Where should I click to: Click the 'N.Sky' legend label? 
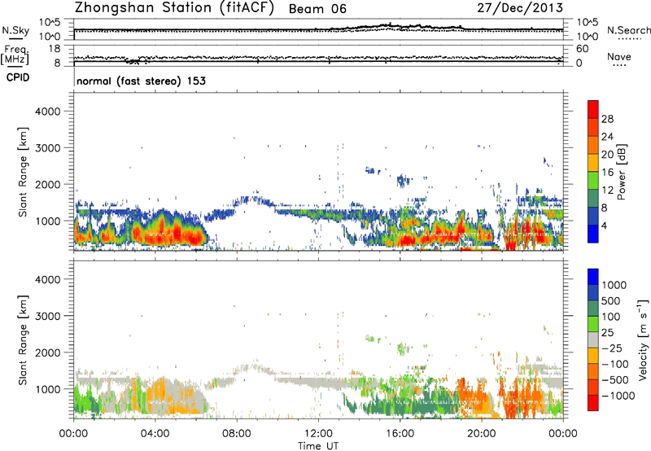tap(15, 30)
